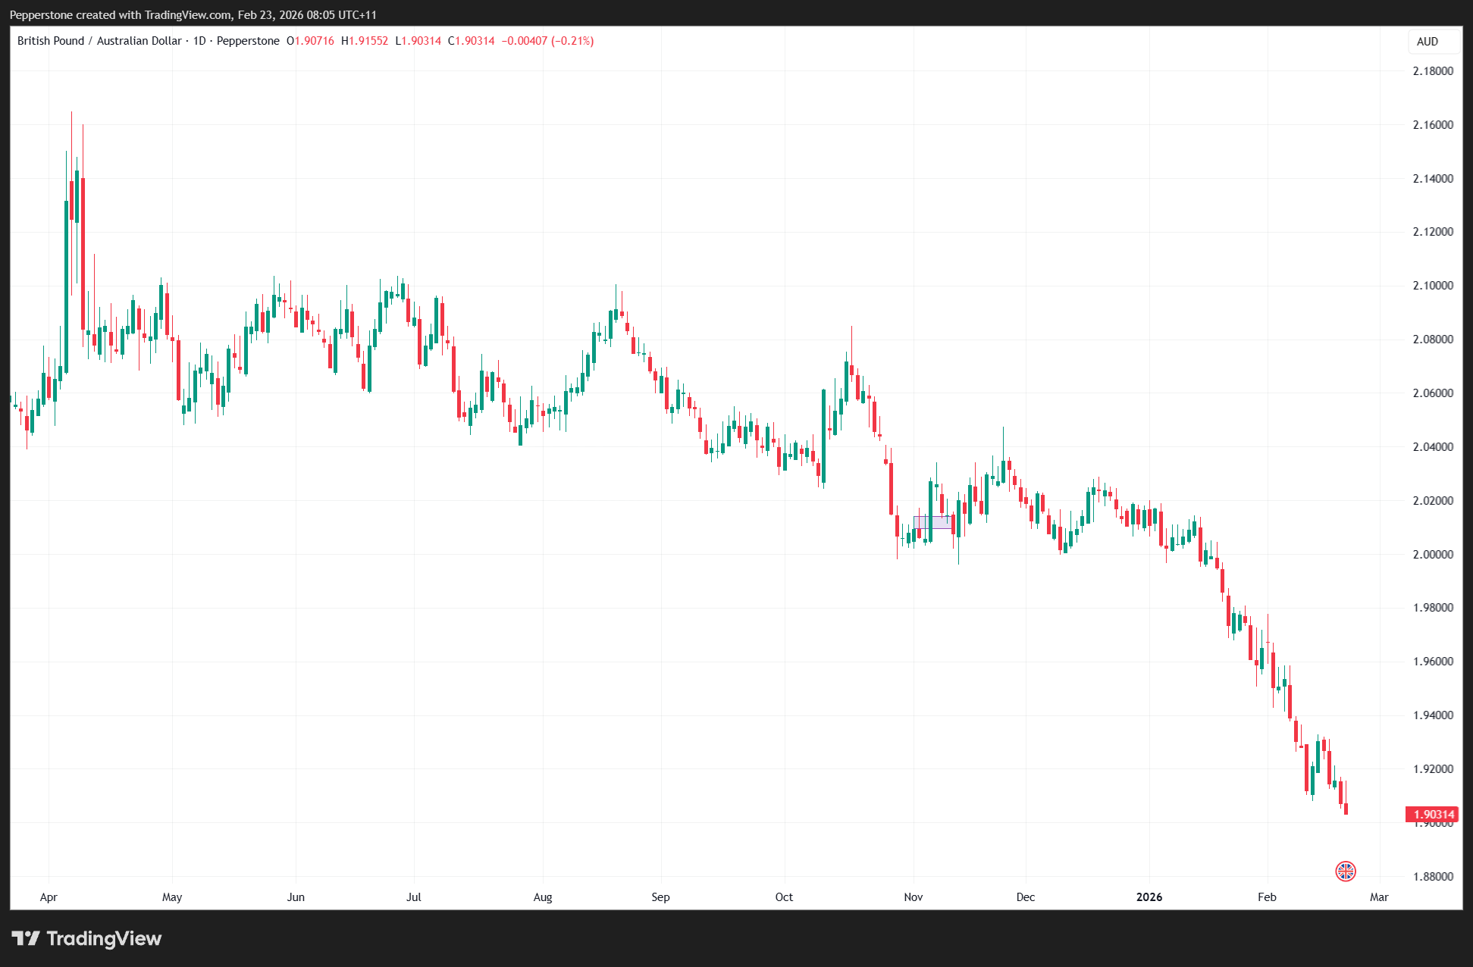1473x967 pixels.
Task: Click the header text 'Pepperstone created with TradingView.com'
Action: coord(121,14)
